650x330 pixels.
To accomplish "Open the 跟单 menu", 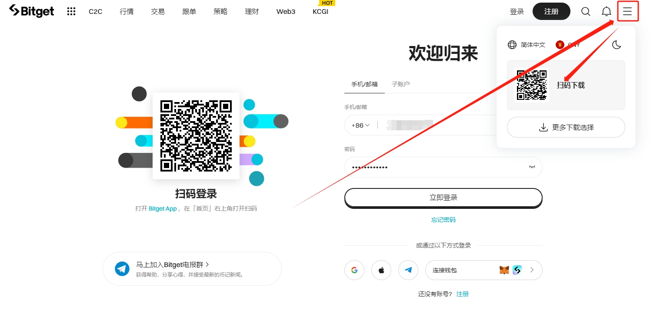I will click(189, 12).
